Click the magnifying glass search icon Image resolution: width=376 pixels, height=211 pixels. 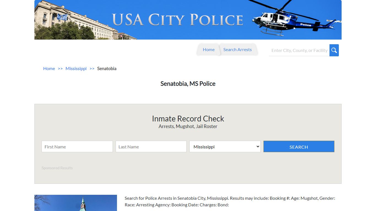tap(334, 50)
